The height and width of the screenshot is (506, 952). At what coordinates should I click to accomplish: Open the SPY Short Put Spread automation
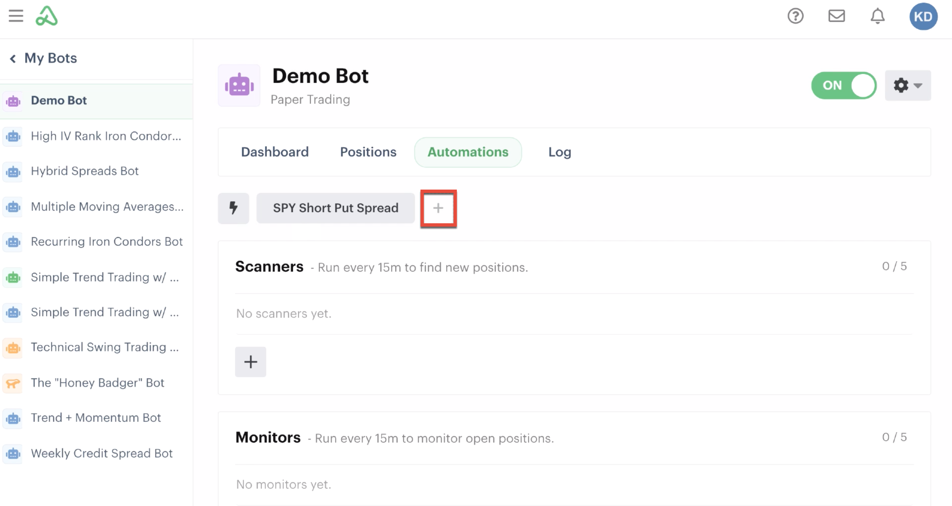point(336,208)
